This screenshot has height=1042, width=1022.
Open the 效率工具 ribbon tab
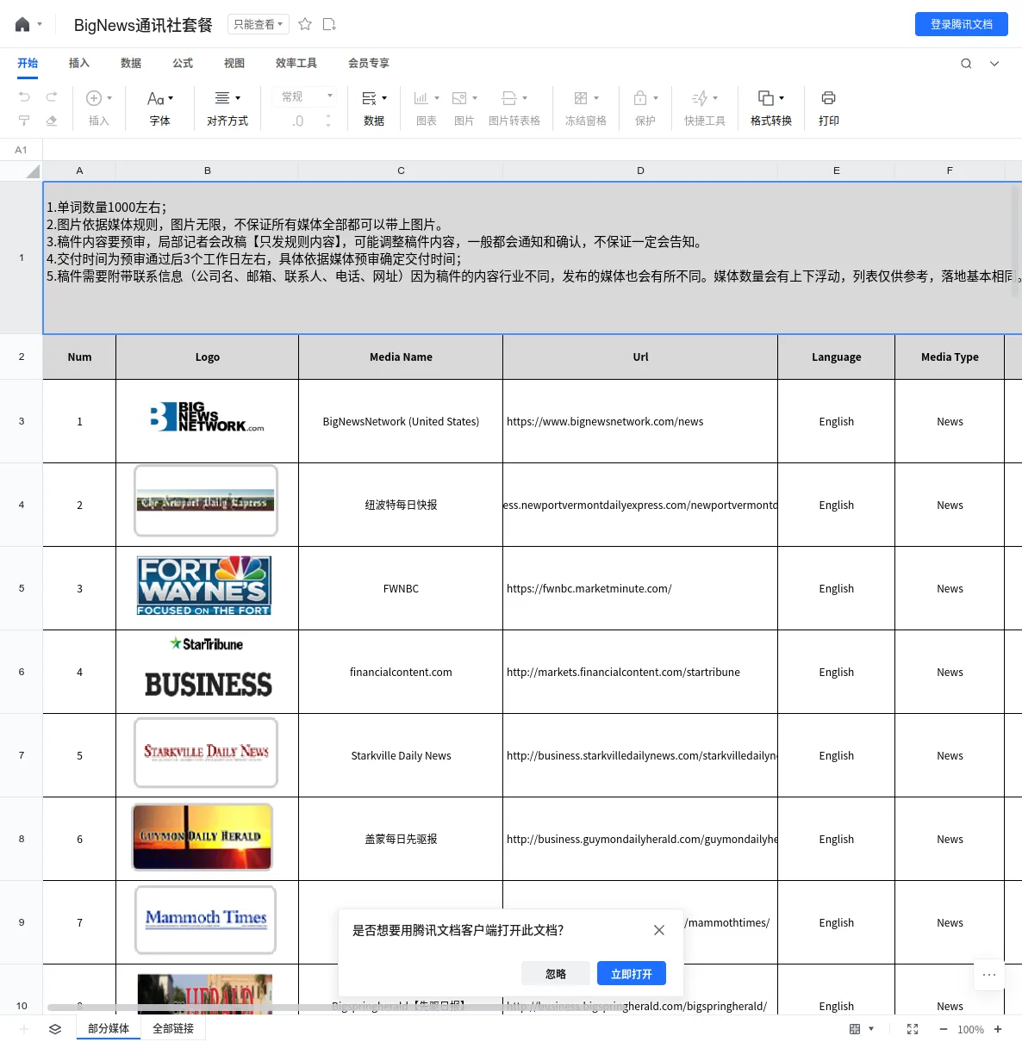tap(296, 63)
